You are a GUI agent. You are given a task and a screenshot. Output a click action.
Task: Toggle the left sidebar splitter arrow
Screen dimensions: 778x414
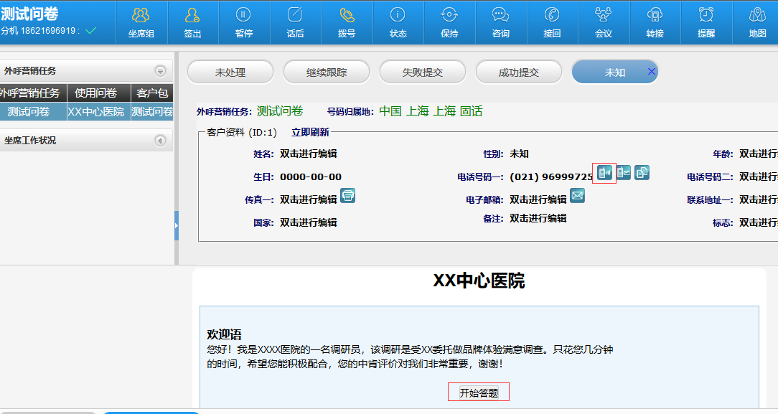coord(176,227)
